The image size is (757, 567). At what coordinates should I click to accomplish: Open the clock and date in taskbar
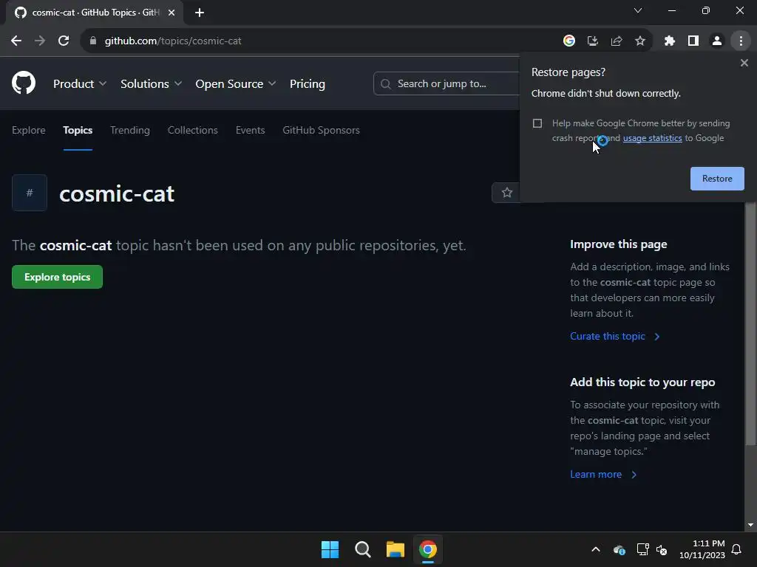click(x=702, y=549)
